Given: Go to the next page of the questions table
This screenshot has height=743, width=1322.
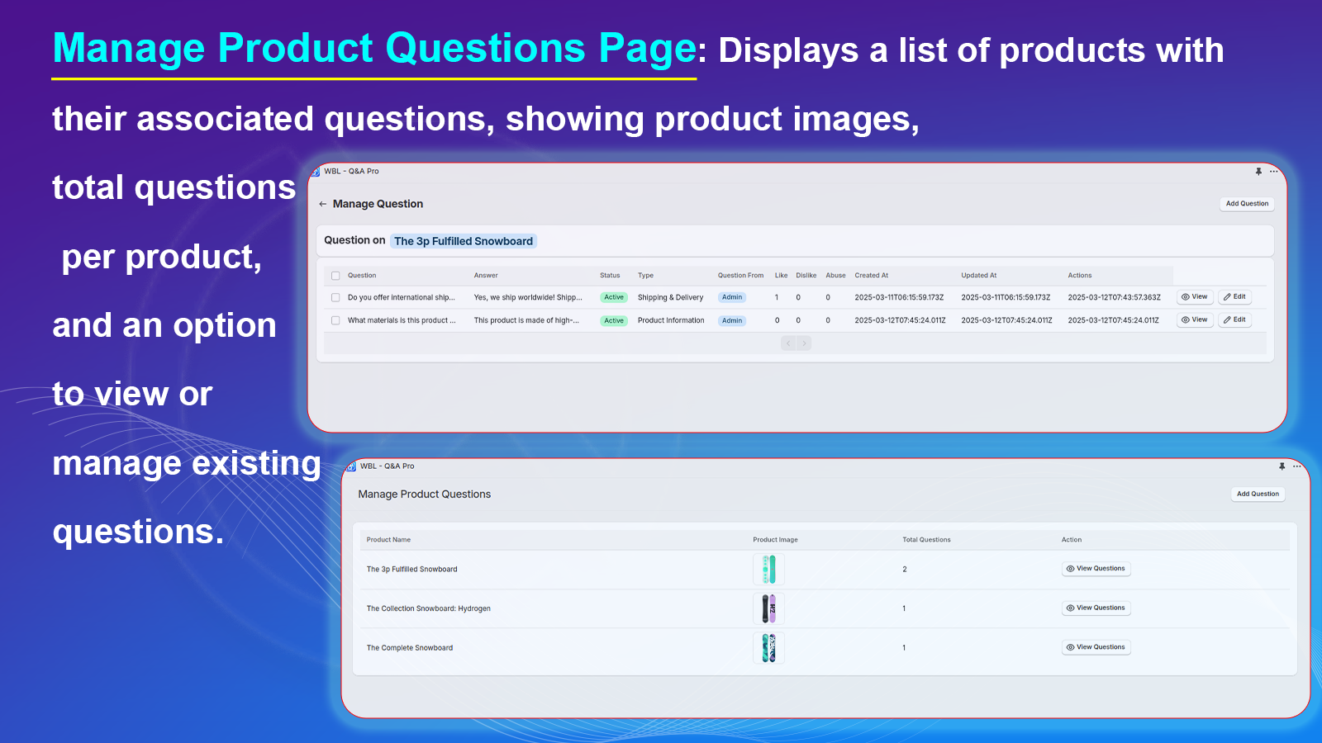Looking at the screenshot, I should [x=804, y=343].
